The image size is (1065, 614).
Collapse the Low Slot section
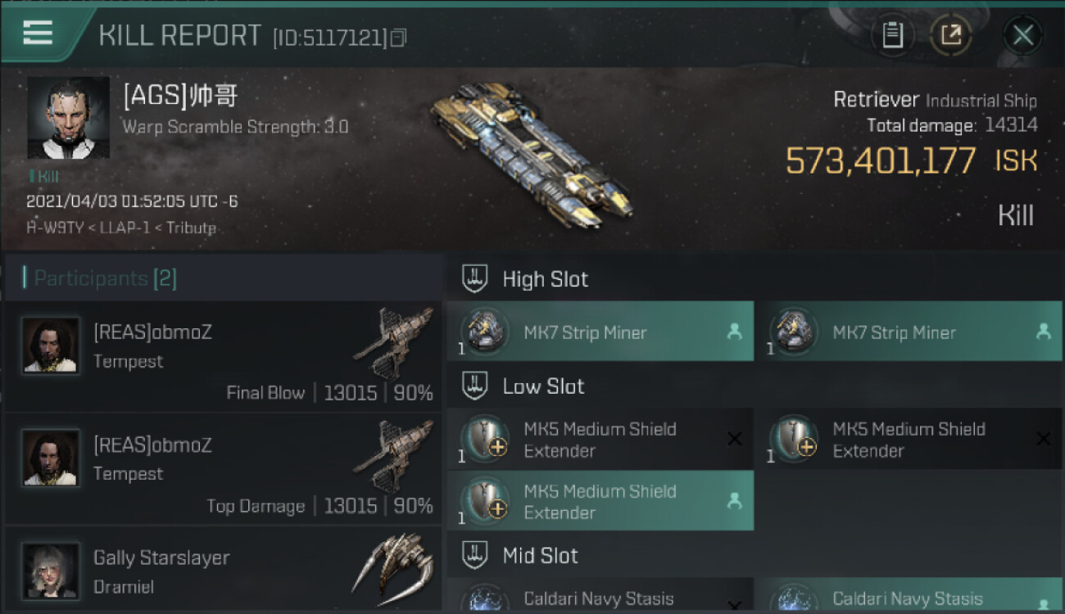(x=475, y=386)
